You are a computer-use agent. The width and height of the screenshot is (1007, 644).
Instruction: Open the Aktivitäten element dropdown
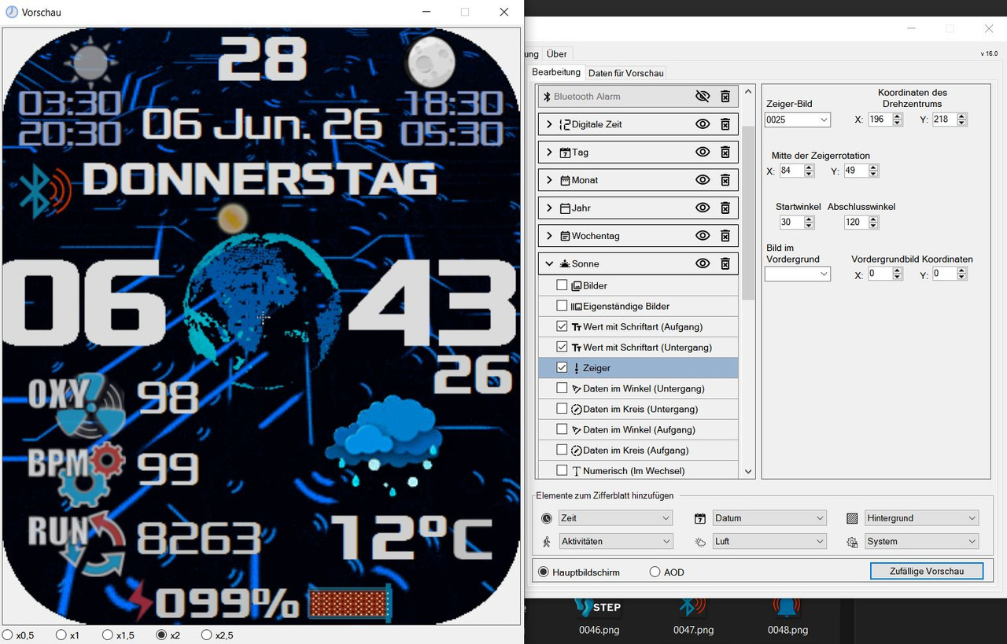(x=615, y=541)
